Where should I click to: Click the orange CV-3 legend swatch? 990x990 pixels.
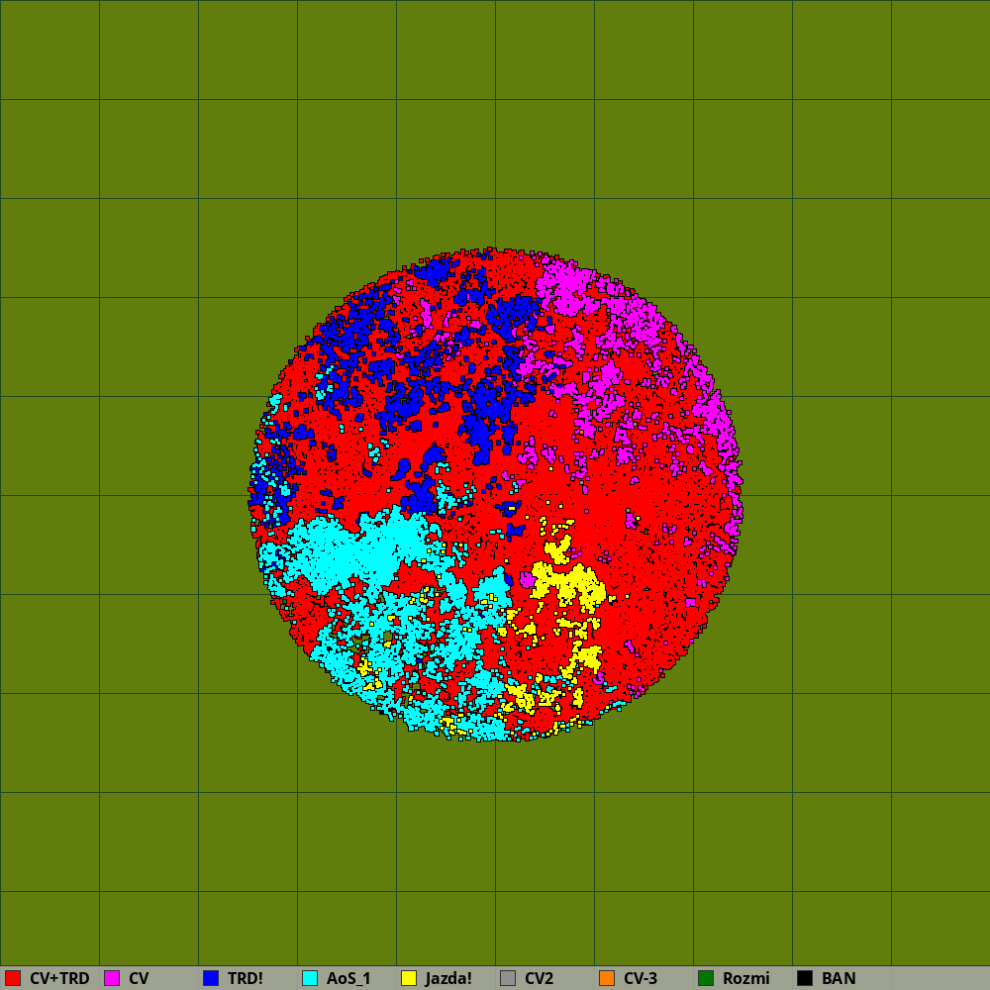tap(607, 978)
